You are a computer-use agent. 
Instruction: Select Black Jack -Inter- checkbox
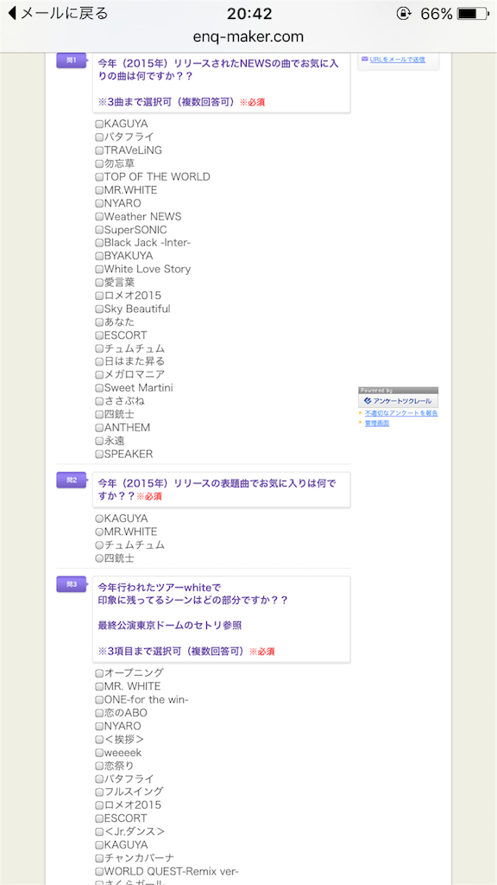tap(99, 243)
